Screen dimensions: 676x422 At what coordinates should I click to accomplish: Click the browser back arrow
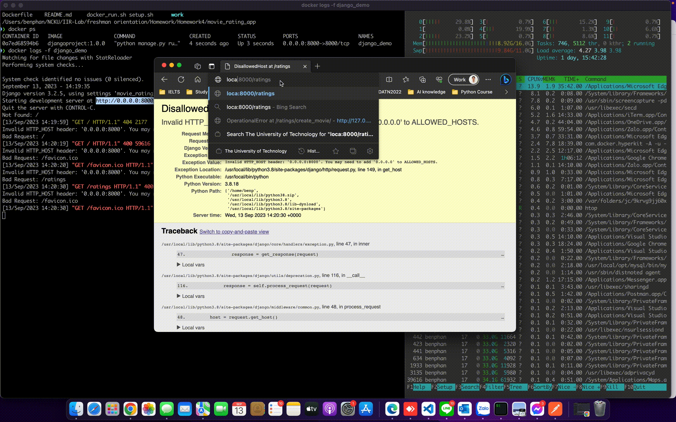[164, 79]
